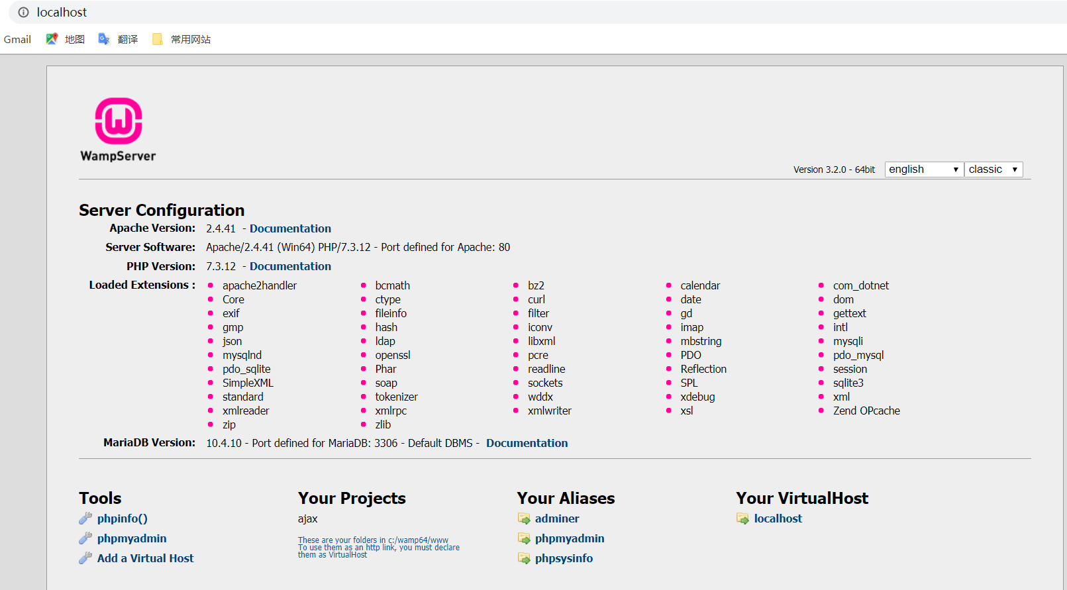Screen dimensions: 1067x590
Task: Open phpmyadmin under Your Aliases
Action: coord(570,538)
